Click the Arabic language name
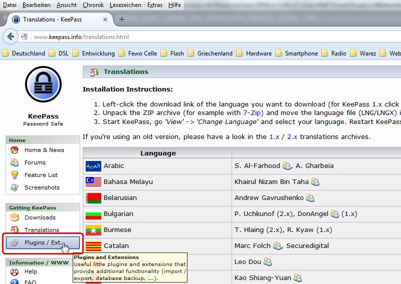The width and height of the screenshot is (401, 284). point(114,166)
